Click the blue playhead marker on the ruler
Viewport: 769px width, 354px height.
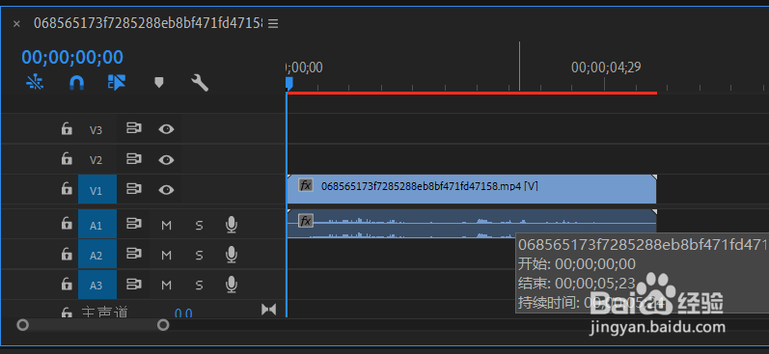pyautogui.click(x=288, y=83)
